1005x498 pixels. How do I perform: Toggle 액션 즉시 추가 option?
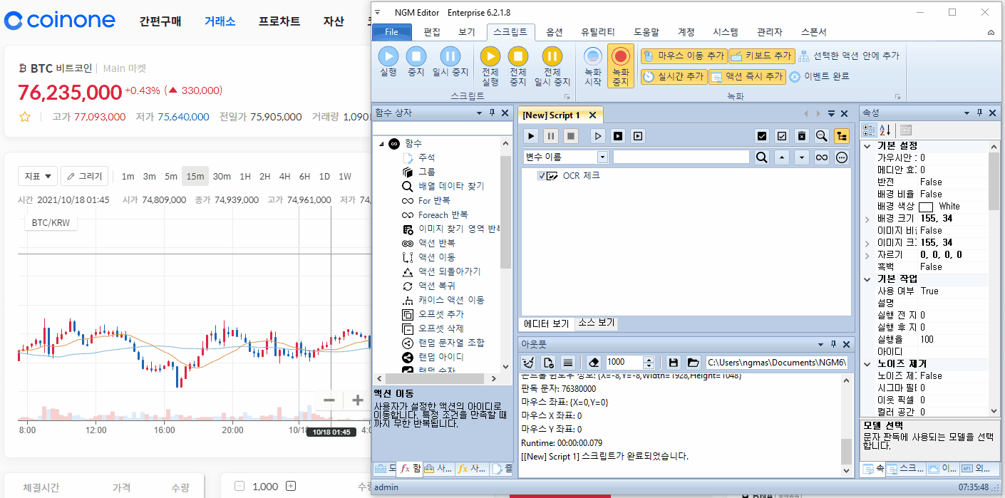[x=746, y=76]
